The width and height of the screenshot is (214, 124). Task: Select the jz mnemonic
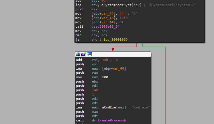tap(77, 39)
